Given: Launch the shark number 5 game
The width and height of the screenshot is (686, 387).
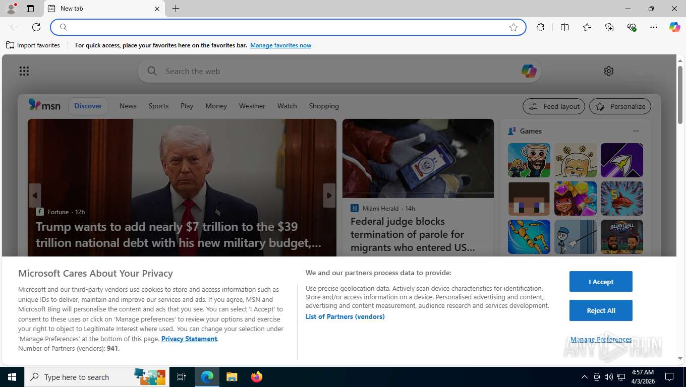Looking at the screenshot, I should 622,199.
